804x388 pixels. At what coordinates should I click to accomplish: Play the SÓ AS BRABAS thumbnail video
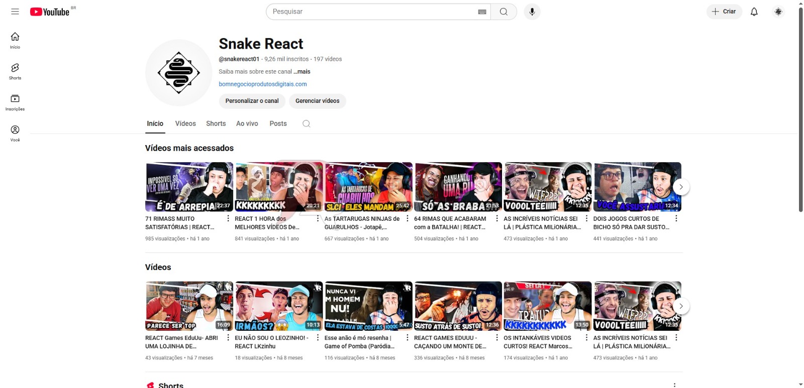pos(458,187)
